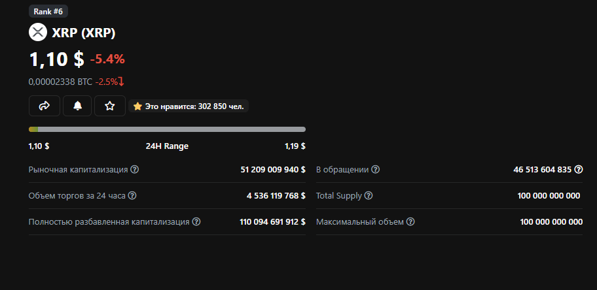Click the 24H Range label
Screen dimensions: 597x290
pos(167,146)
